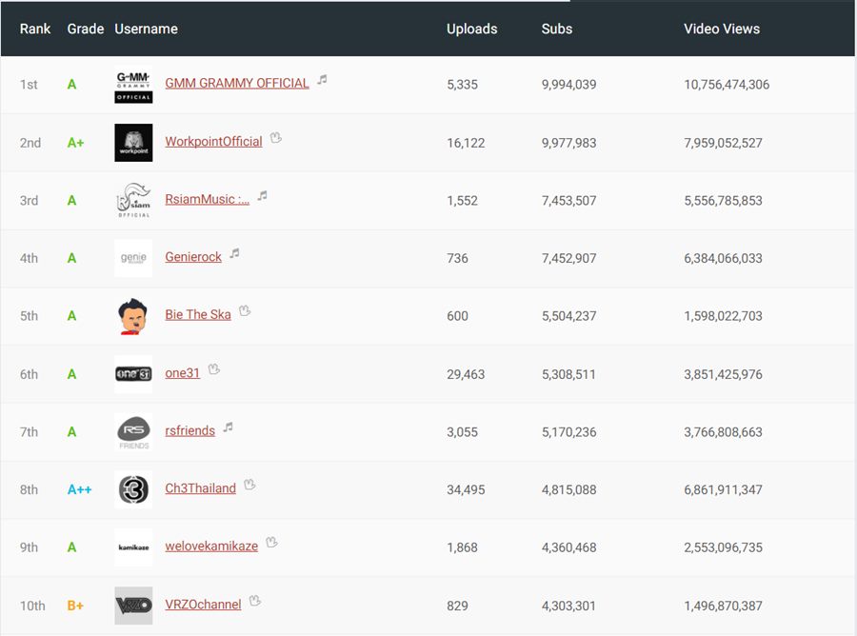This screenshot has height=636, width=857.
Task: Open the WorkpointOfficial channel link
Action: pos(213,142)
